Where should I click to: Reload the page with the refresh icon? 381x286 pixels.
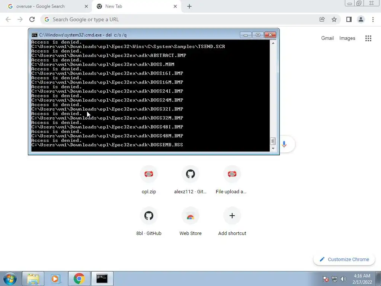(x=32, y=19)
